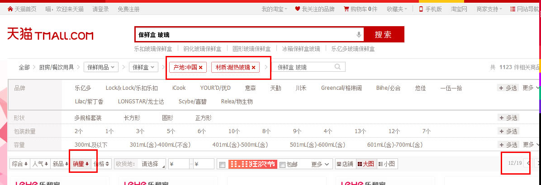Image resolution: width=541 pixels, height=185 pixels.
Task: Remove the 材质:耐热玻璃 filter tag
Action: (x=254, y=67)
